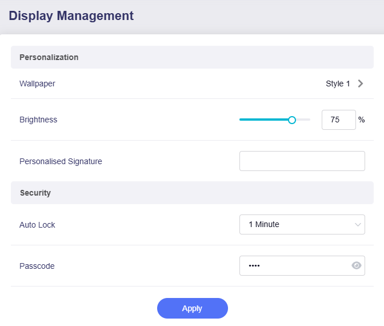Viewport: 384px width, 326px height.
Task: Click the Passcode input field
Action: pos(302,266)
